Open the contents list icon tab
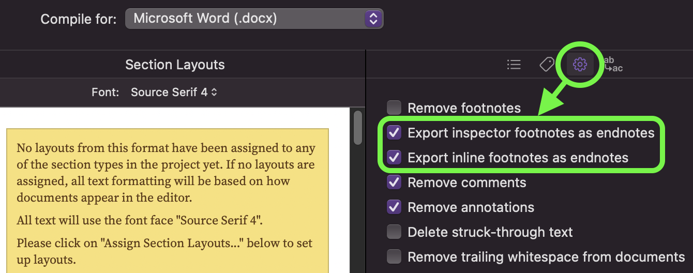The image size is (693, 273). point(514,65)
